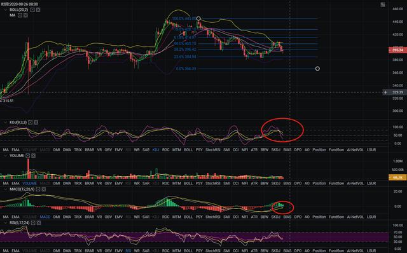Screen dimensions: 407x253
Task: Choose MFI in the row beneath the volume chart
Action: point(244,183)
